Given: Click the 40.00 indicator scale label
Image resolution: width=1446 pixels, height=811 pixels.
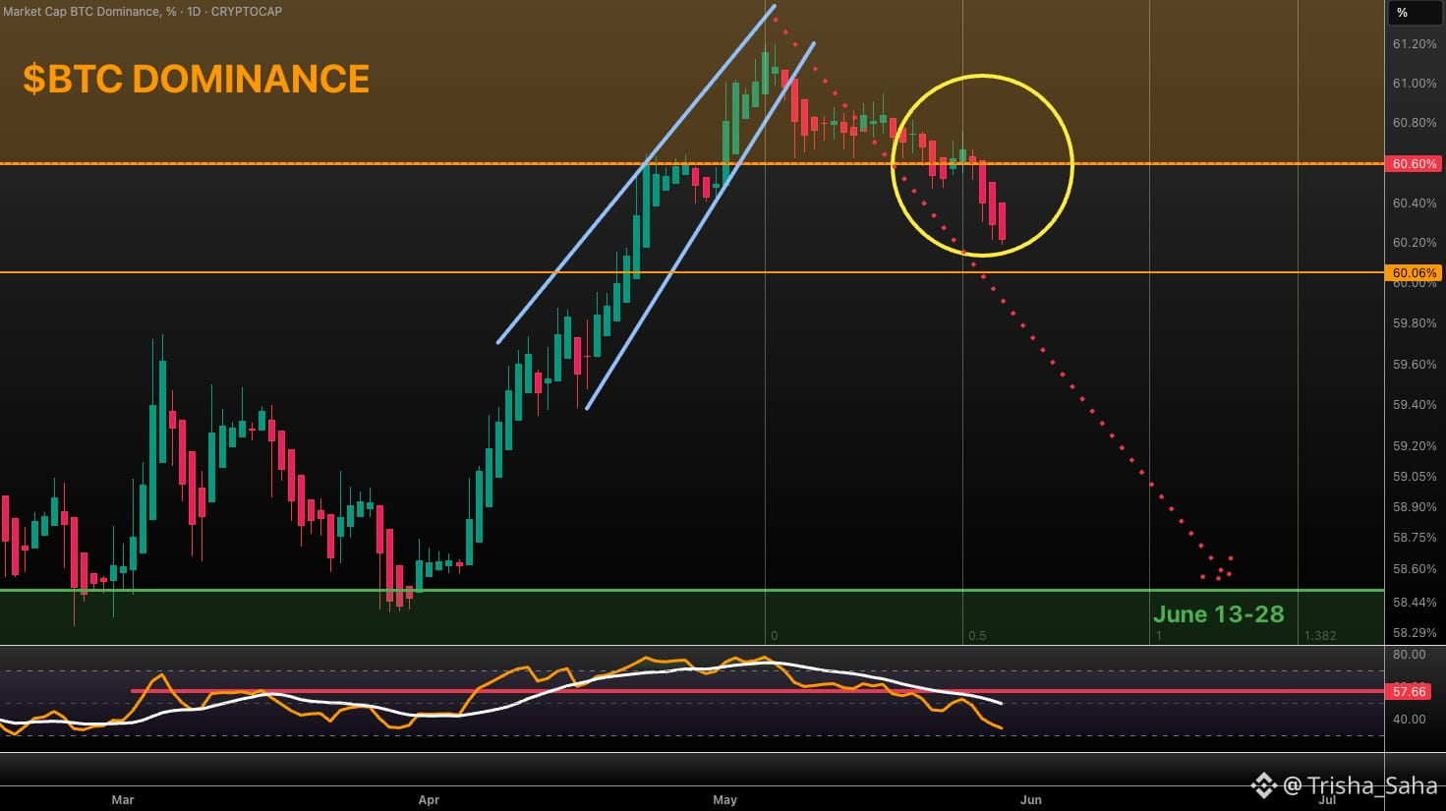Looking at the screenshot, I should pos(1409,720).
